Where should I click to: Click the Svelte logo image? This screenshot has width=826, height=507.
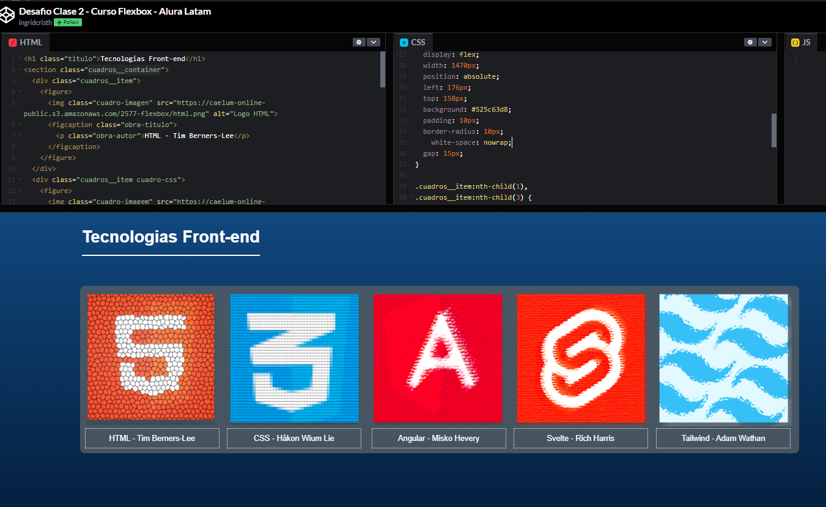pos(581,358)
